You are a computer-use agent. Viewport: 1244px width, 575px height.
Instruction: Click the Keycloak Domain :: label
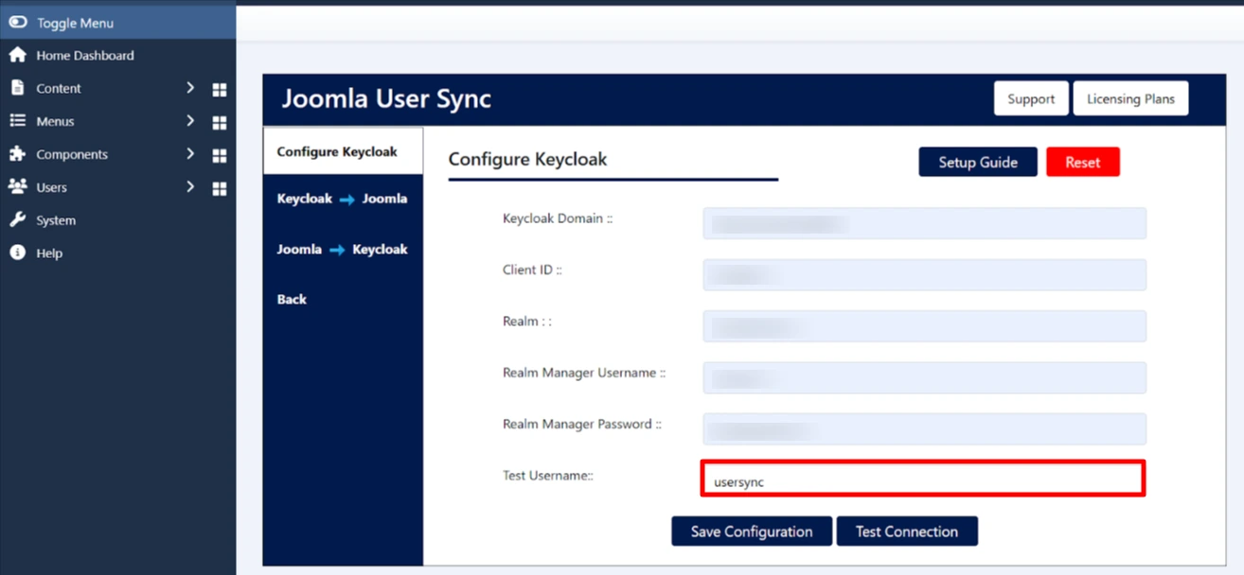[x=558, y=218]
